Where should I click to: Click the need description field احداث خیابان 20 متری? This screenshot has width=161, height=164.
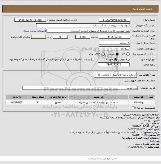click(115, 75)
